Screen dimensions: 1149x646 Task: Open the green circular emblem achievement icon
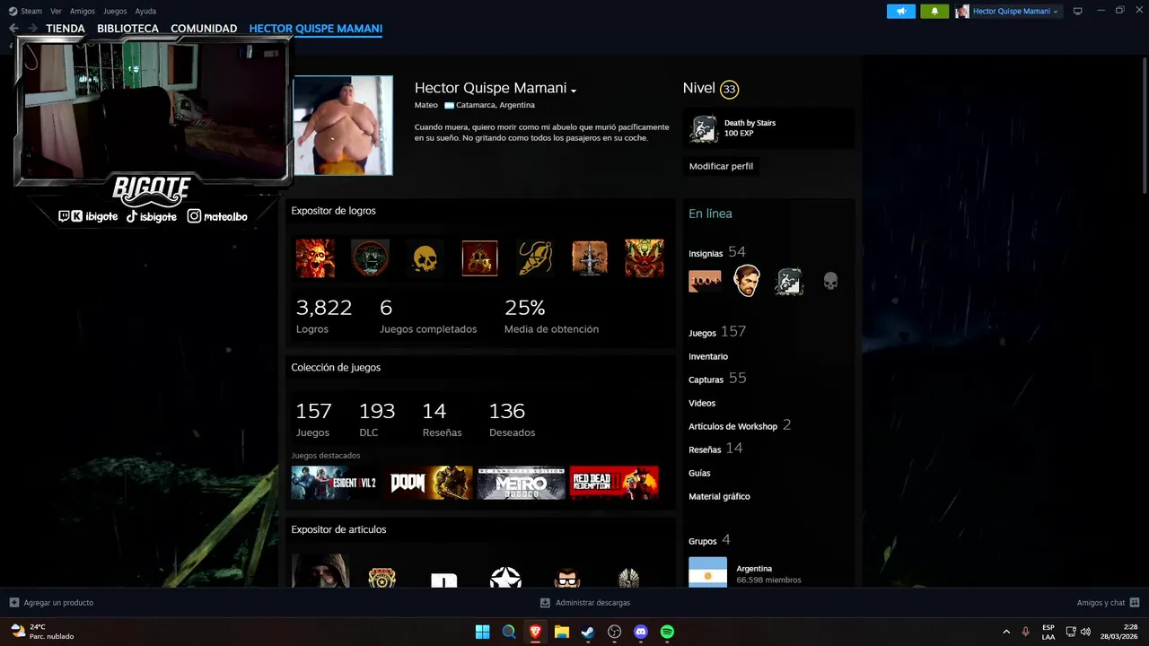(x=370, y=258)
